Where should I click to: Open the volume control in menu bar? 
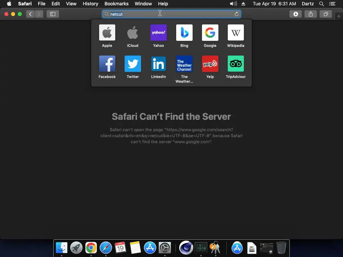tap(233, 4)
